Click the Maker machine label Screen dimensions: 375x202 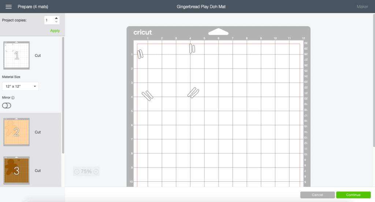362,7
